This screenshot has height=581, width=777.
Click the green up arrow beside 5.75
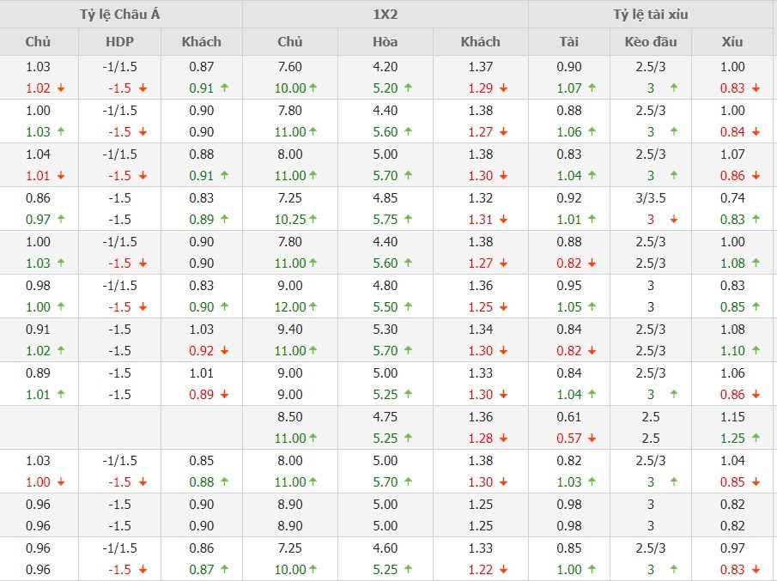pyautogui.click(x=408, y=220)
